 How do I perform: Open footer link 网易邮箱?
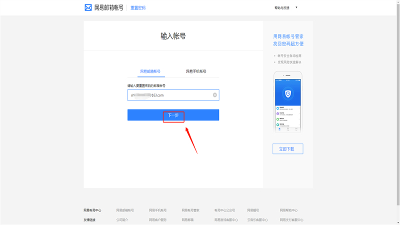pyautogui.click(x=187, y=219)
